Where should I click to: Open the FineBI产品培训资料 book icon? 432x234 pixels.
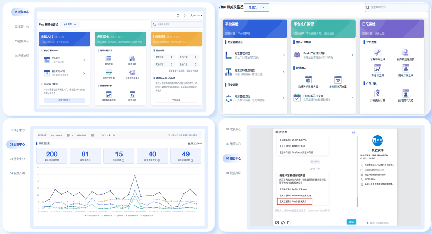point(297,55)
